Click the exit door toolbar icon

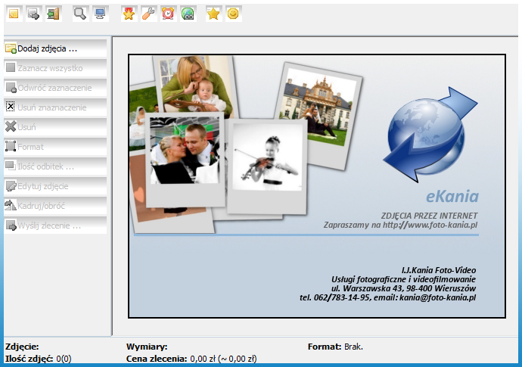pyautogui.click(x=53, y=14)
